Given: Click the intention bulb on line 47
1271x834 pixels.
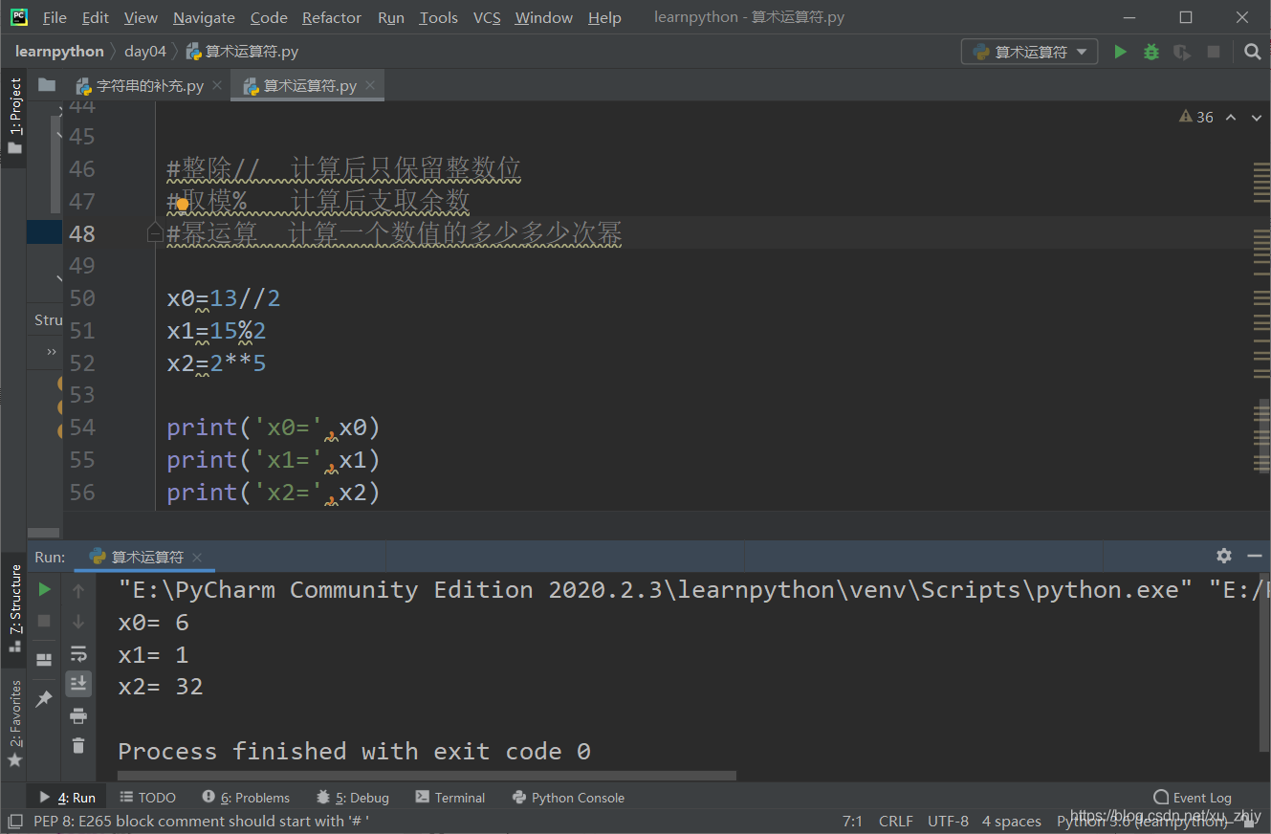Looking at the screenshot, I should 183,204.
